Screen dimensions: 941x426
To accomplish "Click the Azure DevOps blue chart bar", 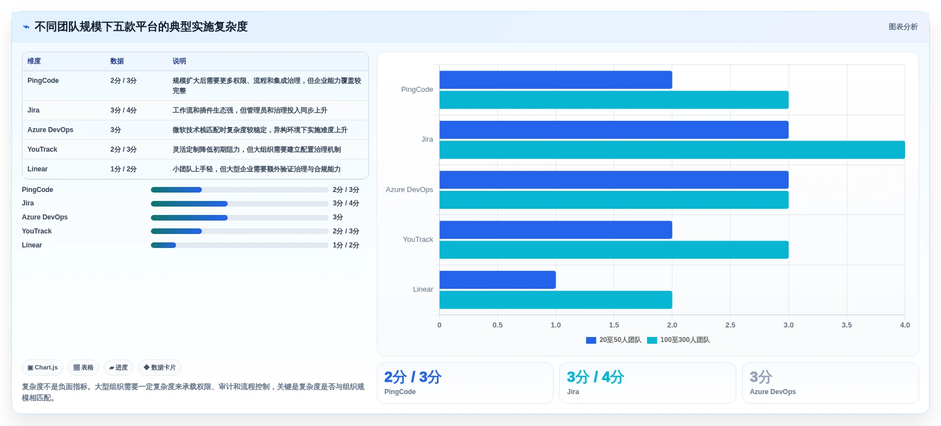I will (x=614, y=180).
